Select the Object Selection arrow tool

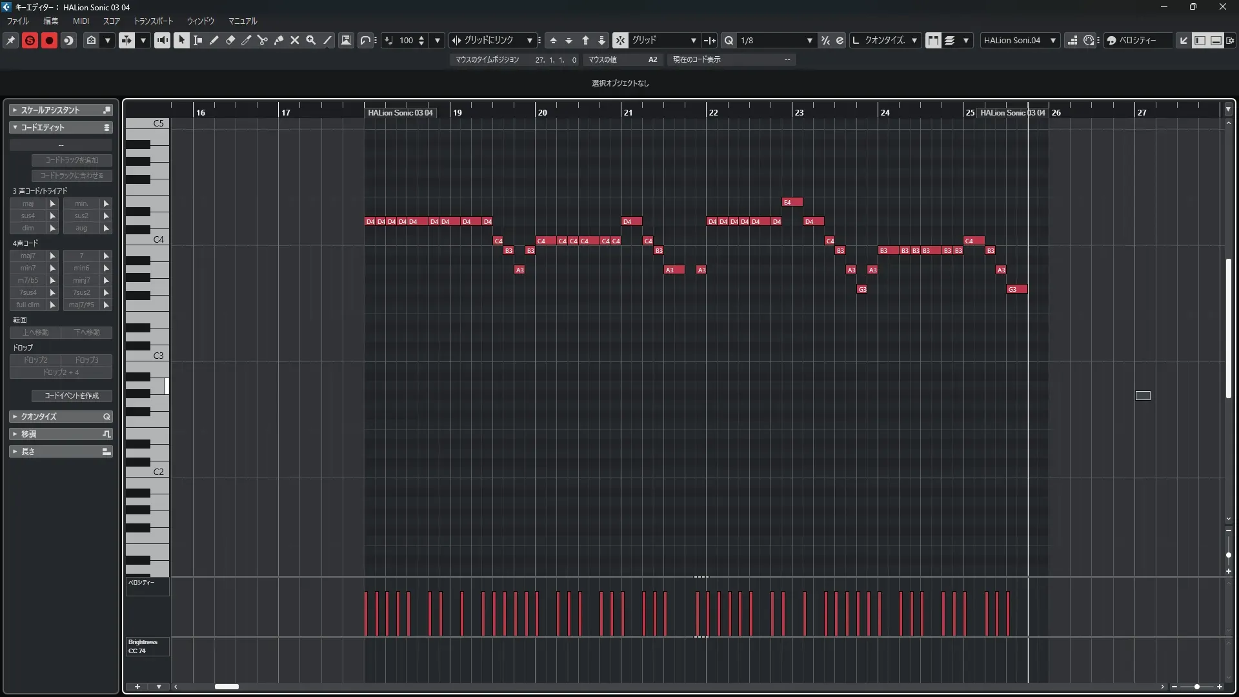(x=181, y=40)
